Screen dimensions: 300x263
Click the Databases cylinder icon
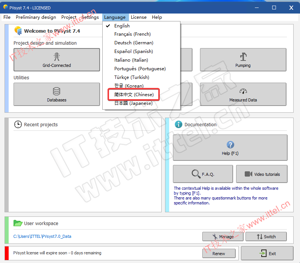click(x=57, y=91)
